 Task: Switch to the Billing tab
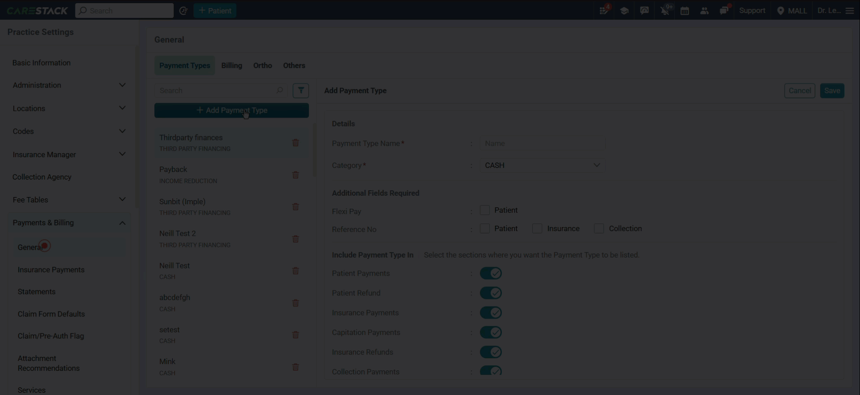coord(232,66)
